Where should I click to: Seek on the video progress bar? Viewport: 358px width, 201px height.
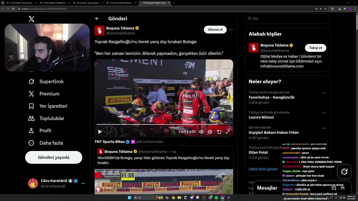pos(164,125)
